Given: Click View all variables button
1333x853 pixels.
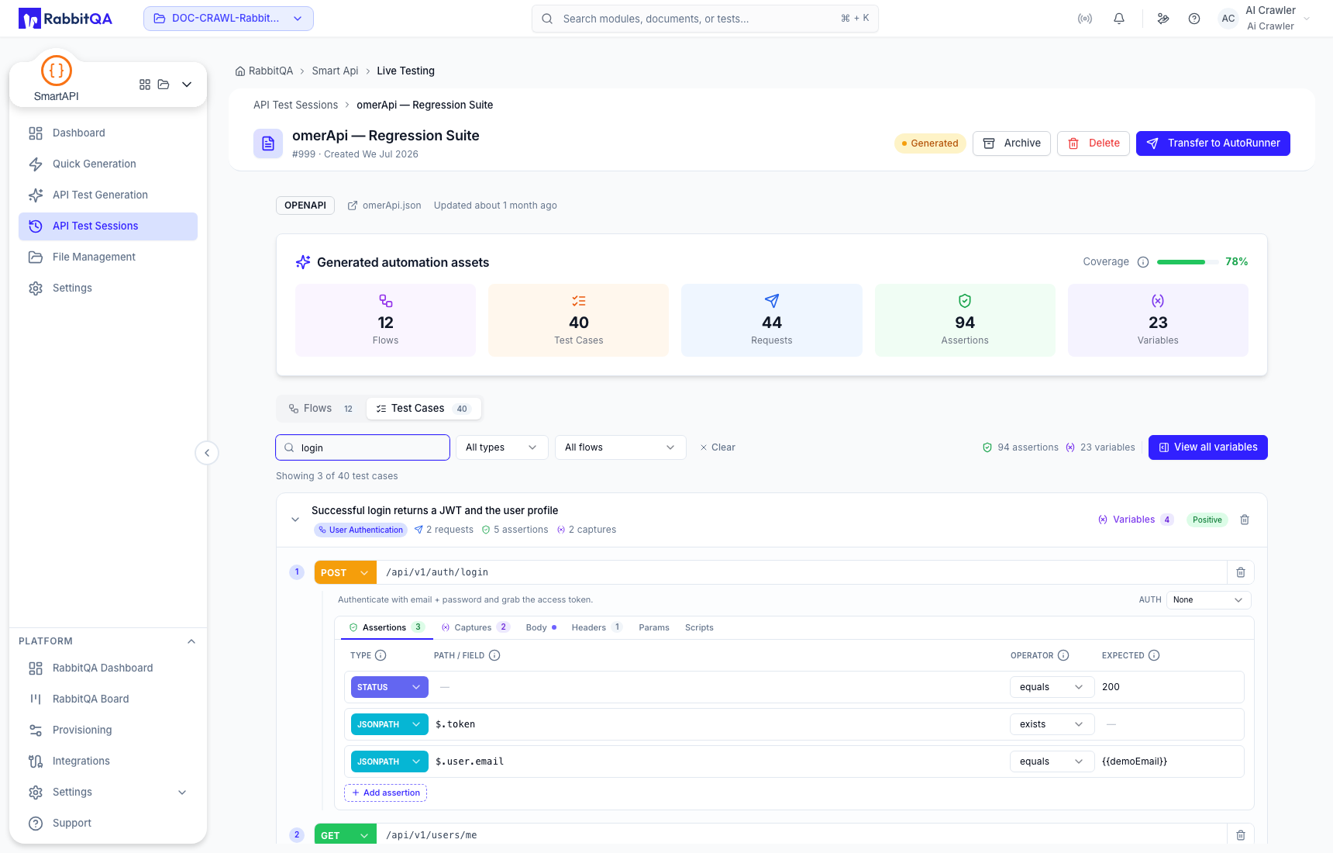Looking at the screenshot, I should click(x=1207, y=447).
